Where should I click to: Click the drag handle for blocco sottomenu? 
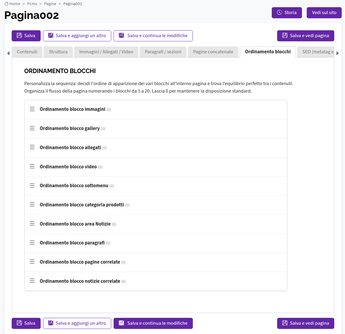point(32,185)
